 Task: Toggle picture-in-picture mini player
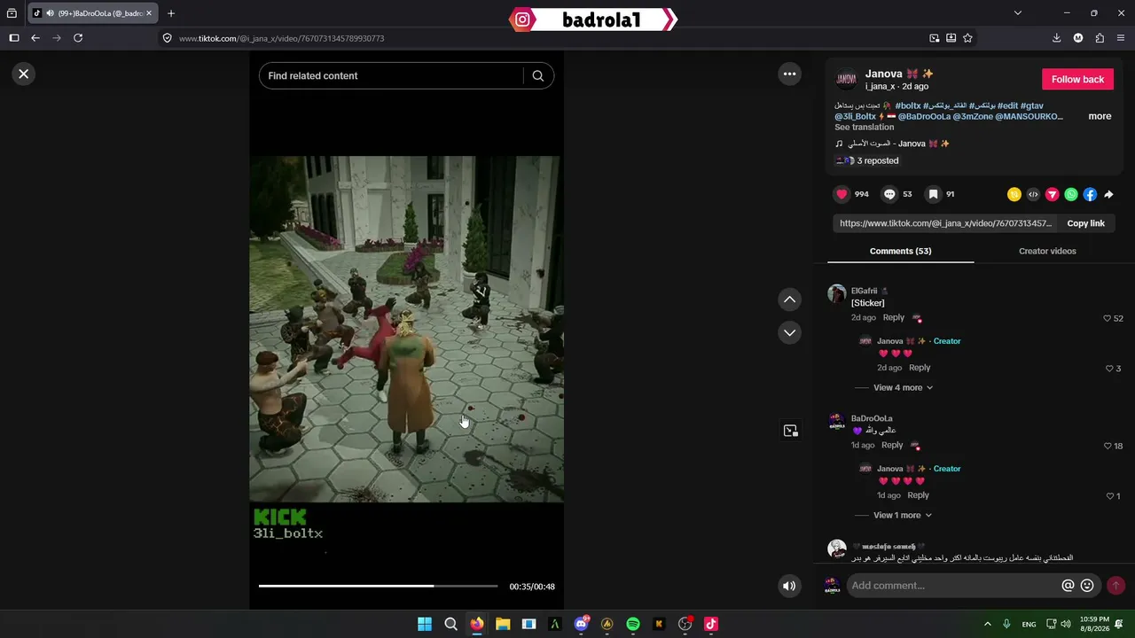(x=790, y=431)
